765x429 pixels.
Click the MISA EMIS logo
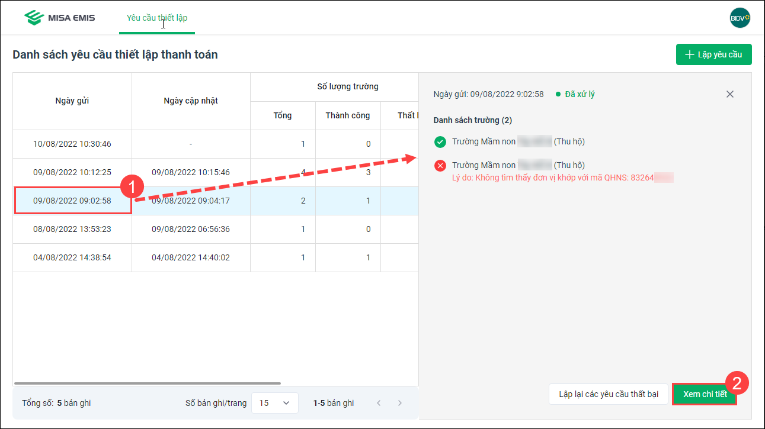(59, 18)
